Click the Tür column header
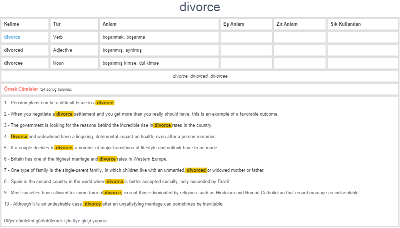Image resolution: width=400 pixels, height=228 pixels. coord(57,24)
